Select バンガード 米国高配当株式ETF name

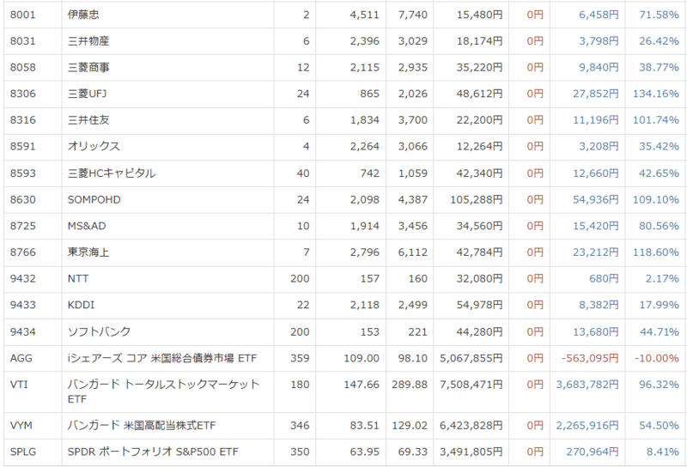142,426
